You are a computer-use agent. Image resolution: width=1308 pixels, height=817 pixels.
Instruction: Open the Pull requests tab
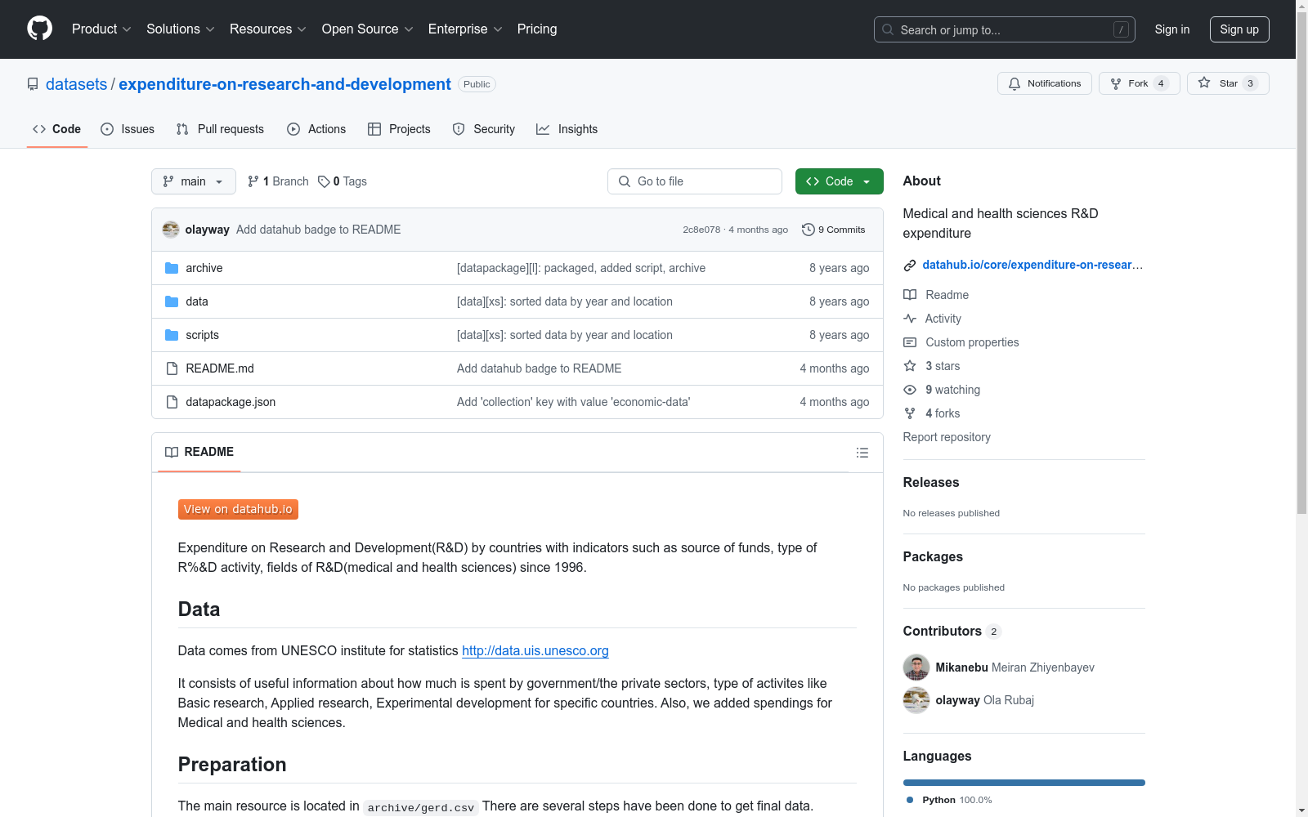220,129
